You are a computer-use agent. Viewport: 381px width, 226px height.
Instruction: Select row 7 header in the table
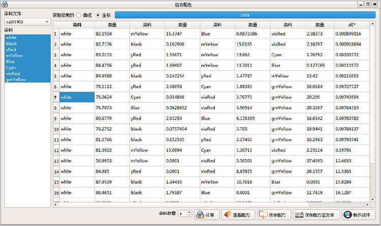(56, 97)
